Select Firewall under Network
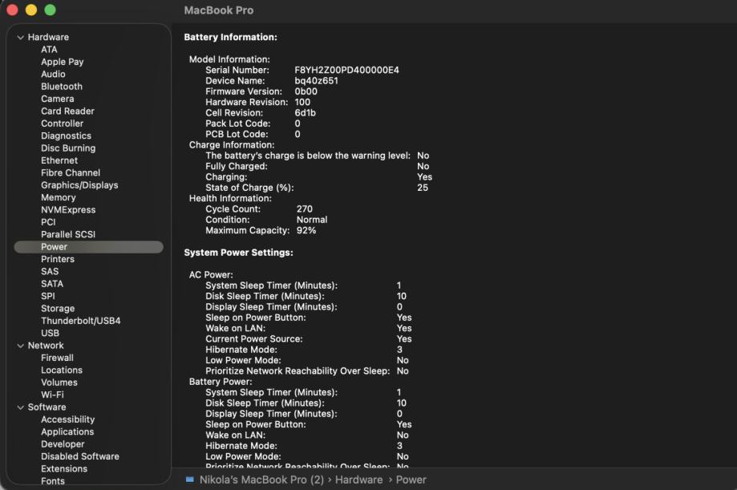Screen dimensions: 737x490 click(x=57, y=358)
